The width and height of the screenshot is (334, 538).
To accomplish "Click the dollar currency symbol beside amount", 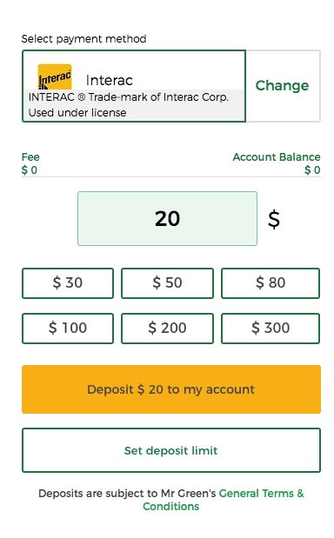I will click(274, 220).
